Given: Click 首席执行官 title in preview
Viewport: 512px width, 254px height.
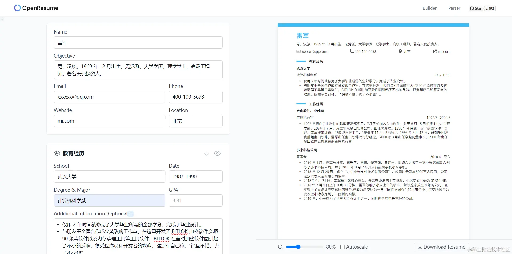Looking at the screenshot, I should tap(305, 118).
